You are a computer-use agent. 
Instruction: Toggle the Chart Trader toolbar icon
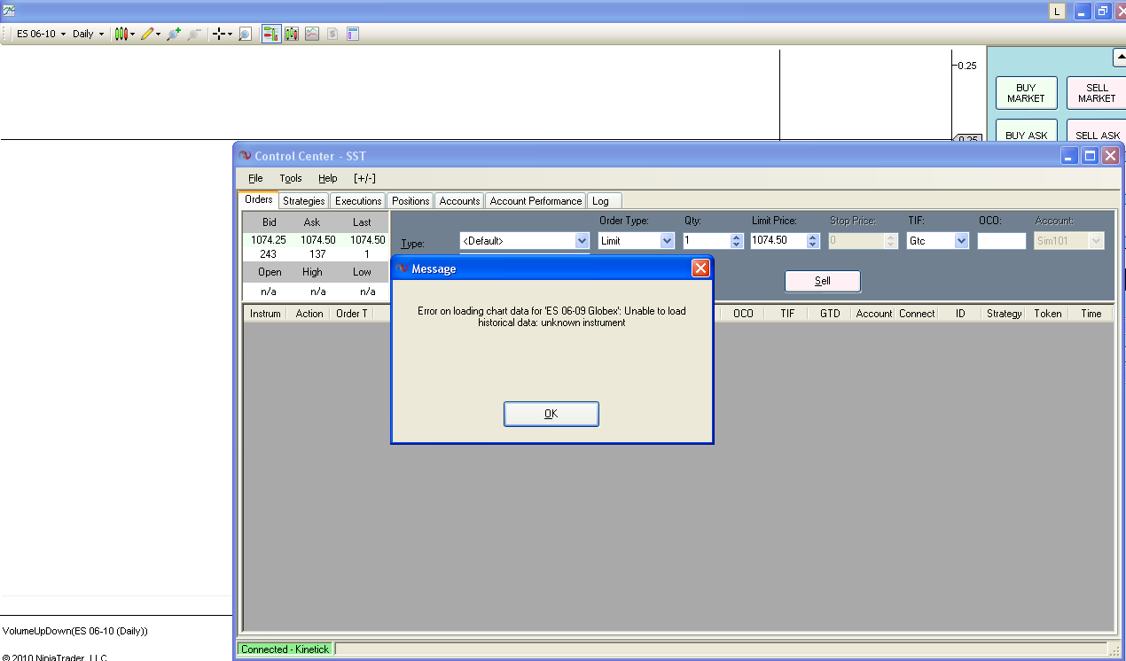click(x=271, y=34)
